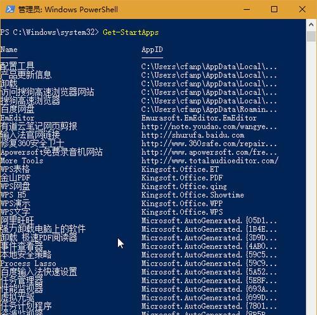Click the 卸载 极速PDF阅读器 entry
This screenshot has height=315, width=317.
[39, 238]
